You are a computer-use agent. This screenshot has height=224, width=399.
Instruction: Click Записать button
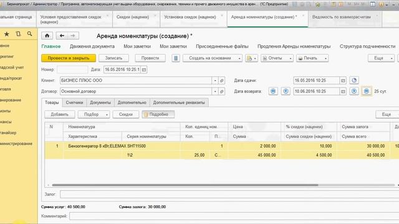113,58
